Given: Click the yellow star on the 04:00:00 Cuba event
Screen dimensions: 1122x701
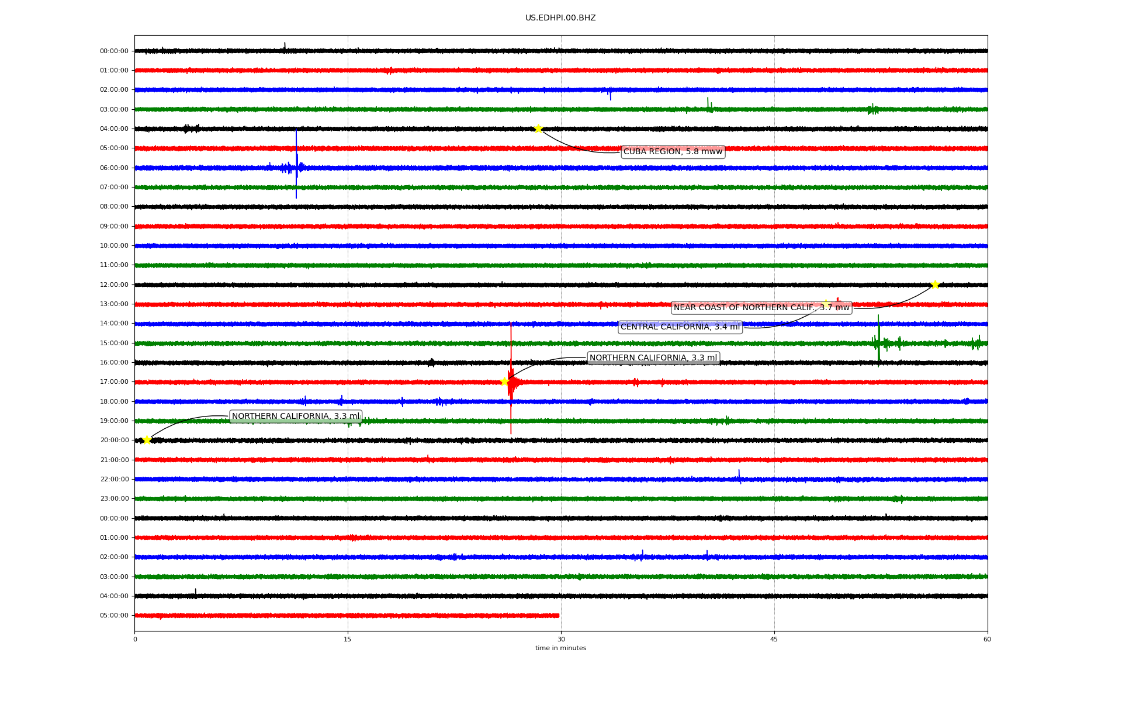Looking at the screenshot, I should pos(538,129).
